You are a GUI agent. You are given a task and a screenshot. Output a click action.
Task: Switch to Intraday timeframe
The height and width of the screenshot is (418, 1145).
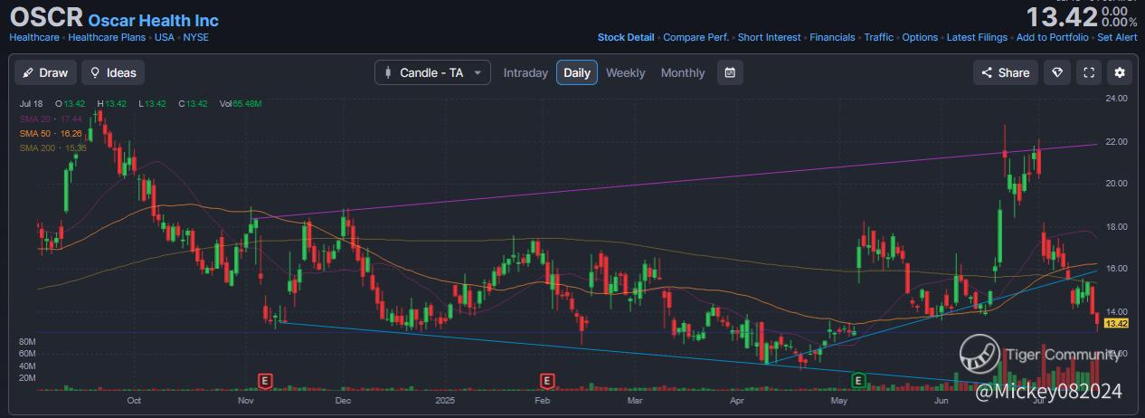[x=525, y=72]
